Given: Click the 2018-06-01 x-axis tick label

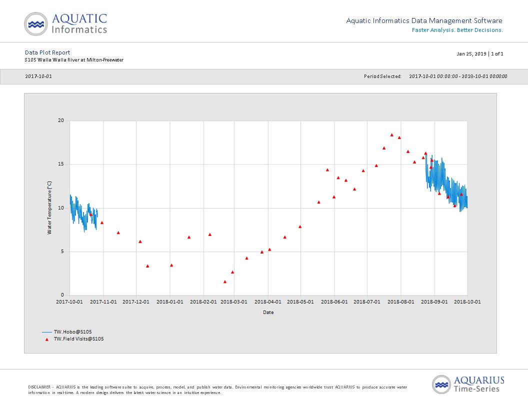Looking at the screenshot, I should click(x=334, y=302).
